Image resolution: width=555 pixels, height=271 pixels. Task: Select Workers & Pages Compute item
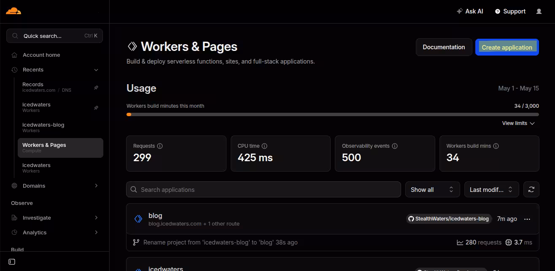tap(60, 148)
